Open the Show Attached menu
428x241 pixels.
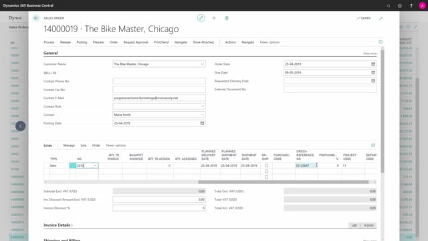pyautogui.click(x=203, y=42)
